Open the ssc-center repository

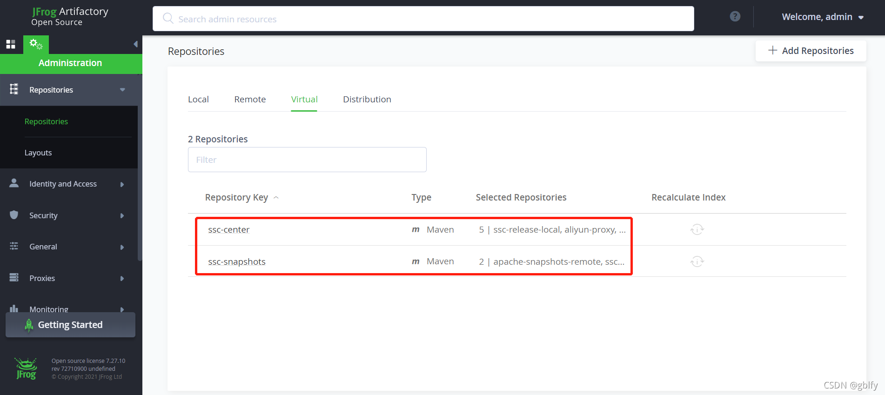228,229
